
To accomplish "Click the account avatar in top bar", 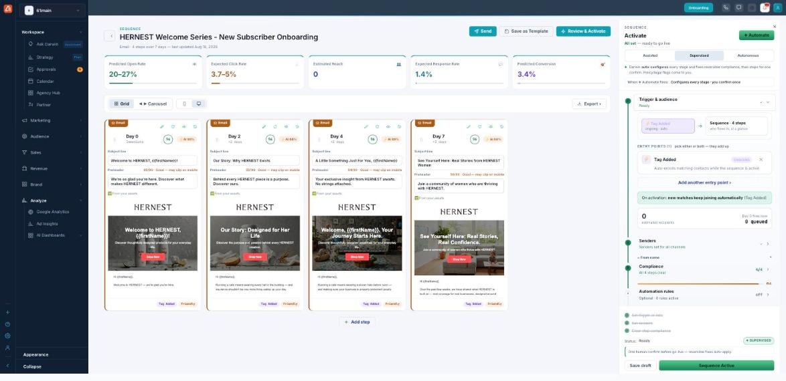I will [777, 7].
